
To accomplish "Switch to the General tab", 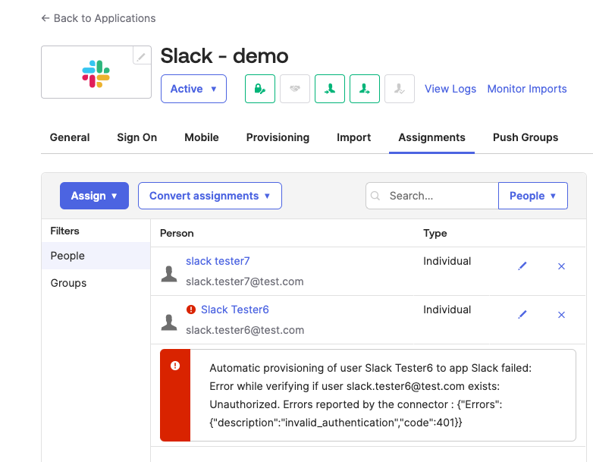I will pos(70,137).
